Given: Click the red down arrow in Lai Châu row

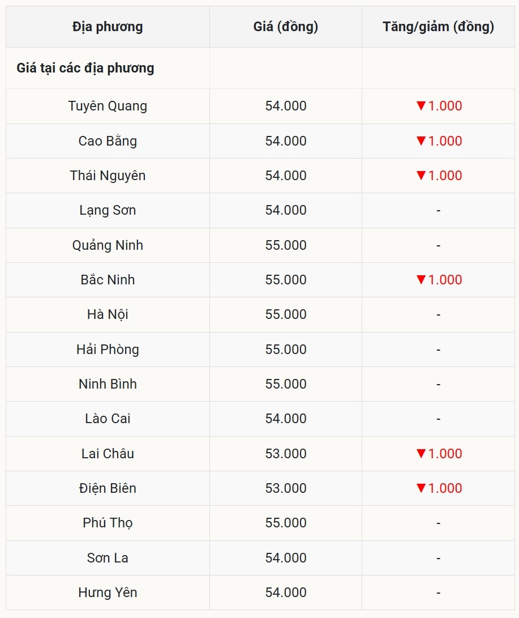Looking at the screenshot, I should 421,454.
